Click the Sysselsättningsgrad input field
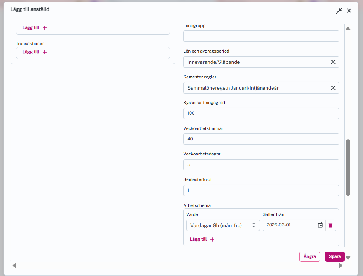This screenshot has height=276, width=363. tap(261, 113)
